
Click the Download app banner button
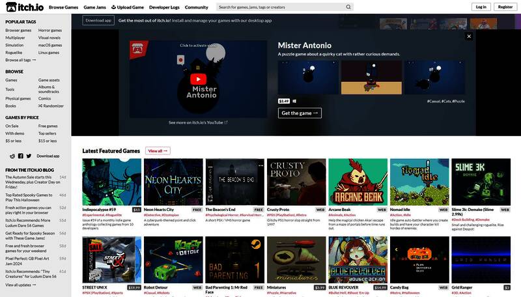click(x=98, y=20)
